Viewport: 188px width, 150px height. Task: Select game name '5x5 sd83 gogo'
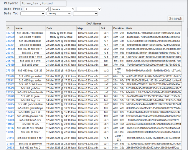click(30, 65)
